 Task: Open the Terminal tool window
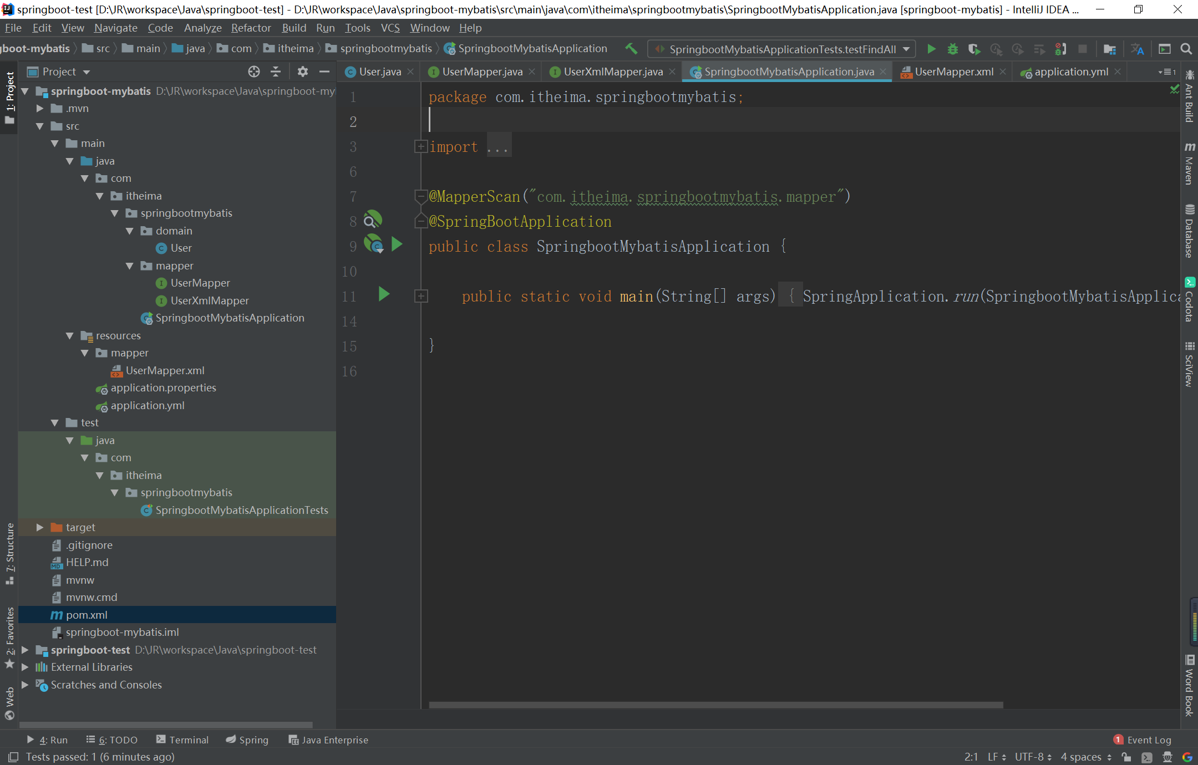pyautogui.click(x=182, y=739)
